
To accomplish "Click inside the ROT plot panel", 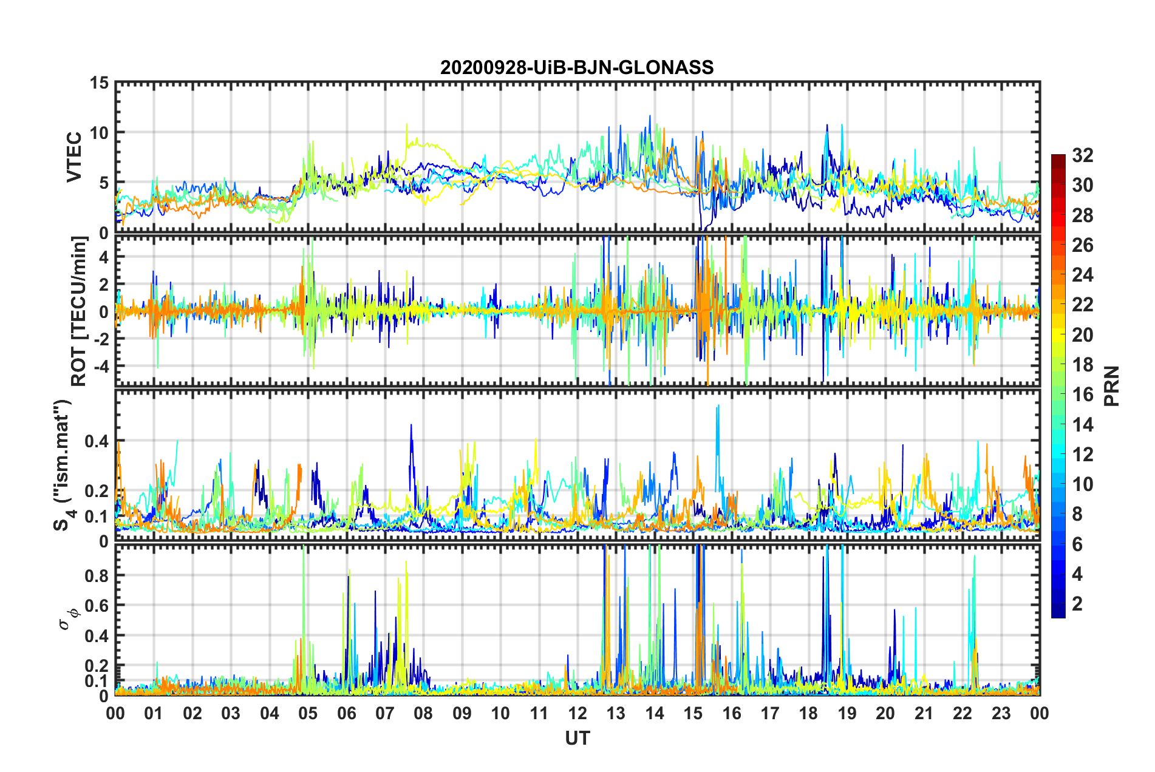I will point(577,311).
